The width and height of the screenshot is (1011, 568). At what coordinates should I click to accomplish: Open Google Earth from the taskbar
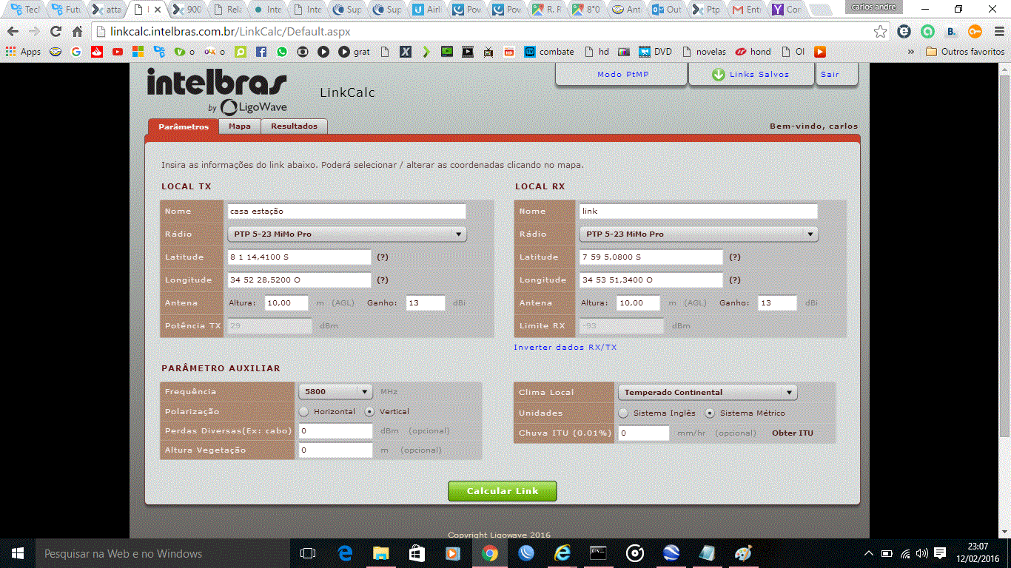coord(671,553)
